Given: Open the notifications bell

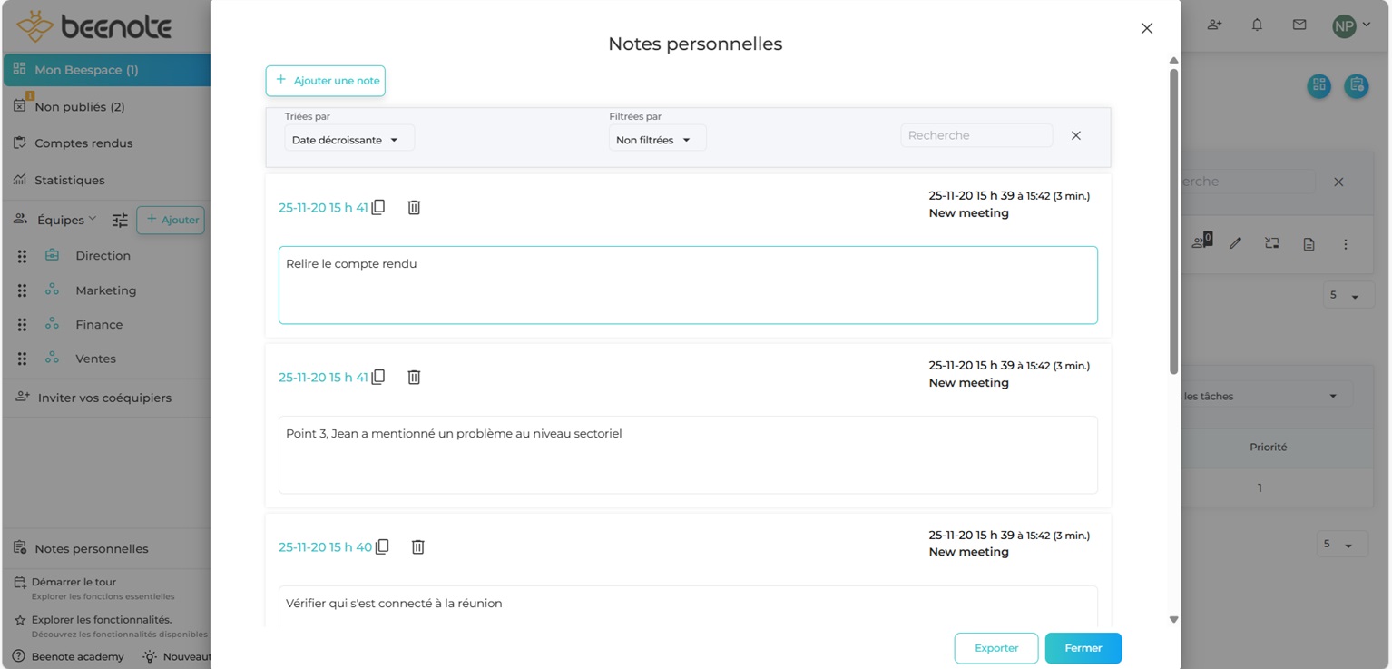Looking at the screenshot, I should pyautogui.click(x=1257, y=25).
